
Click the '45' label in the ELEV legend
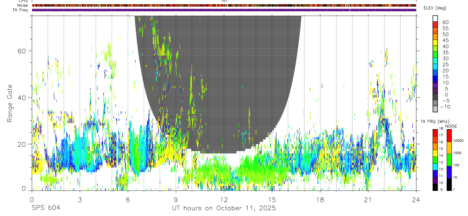445,40
